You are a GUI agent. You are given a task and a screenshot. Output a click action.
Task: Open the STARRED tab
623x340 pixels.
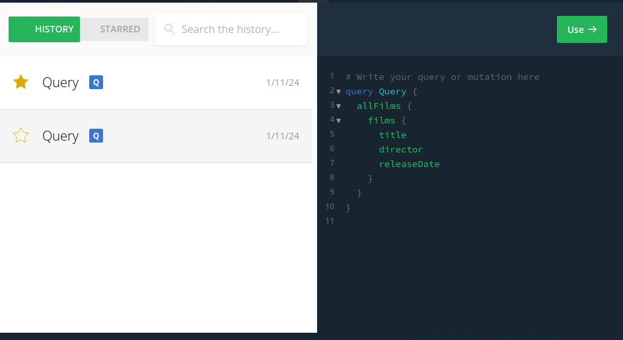[120, 29]
